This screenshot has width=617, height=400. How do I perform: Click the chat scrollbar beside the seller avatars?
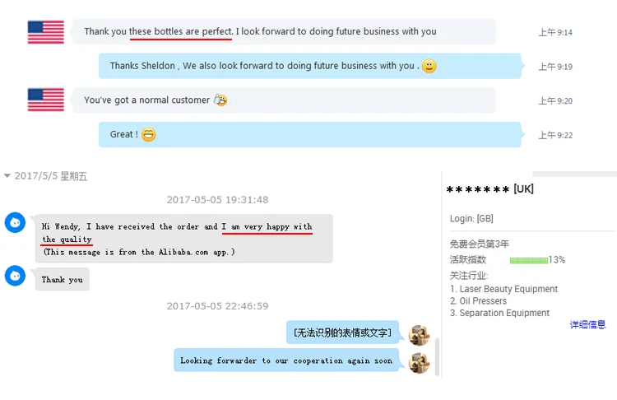click(437, 356)
